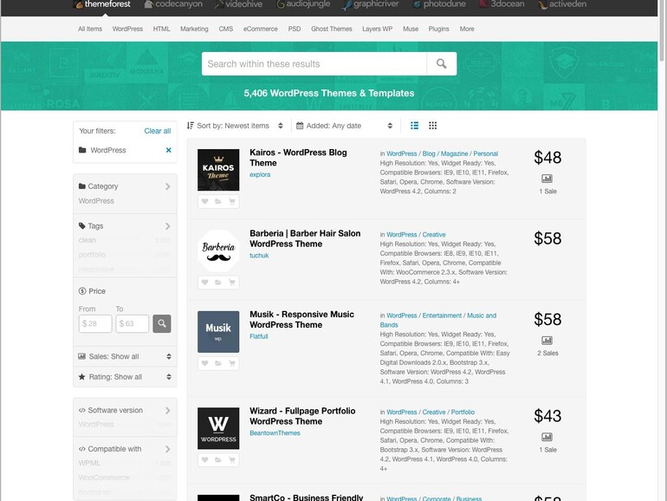Screen dimensions: 667x501
Task: Open Kairos - WordPress Blog Theme title
Action: [298, 158]
